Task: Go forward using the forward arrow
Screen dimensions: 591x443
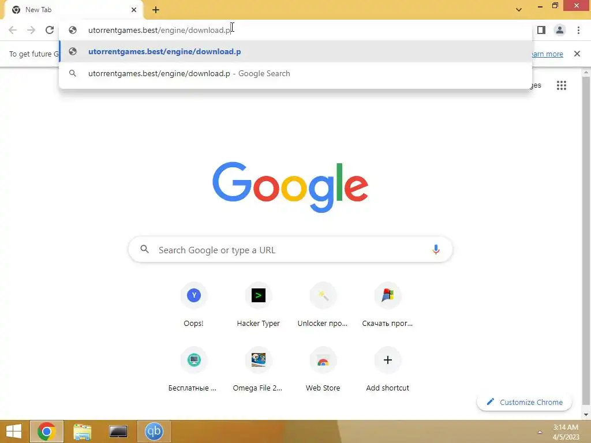Action: pyautogui.click(x=31, y=30)
